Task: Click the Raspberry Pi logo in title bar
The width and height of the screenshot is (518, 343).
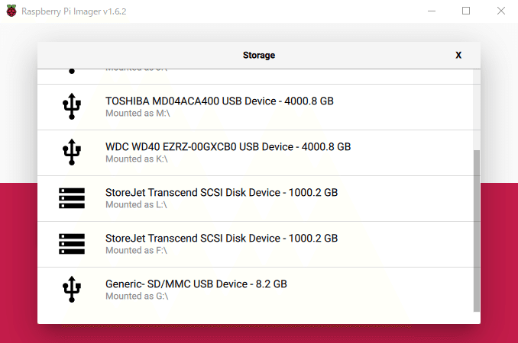Action: pyautogui.click(x=11, y=11)
